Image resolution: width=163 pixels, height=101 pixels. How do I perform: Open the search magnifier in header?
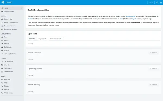157,3
